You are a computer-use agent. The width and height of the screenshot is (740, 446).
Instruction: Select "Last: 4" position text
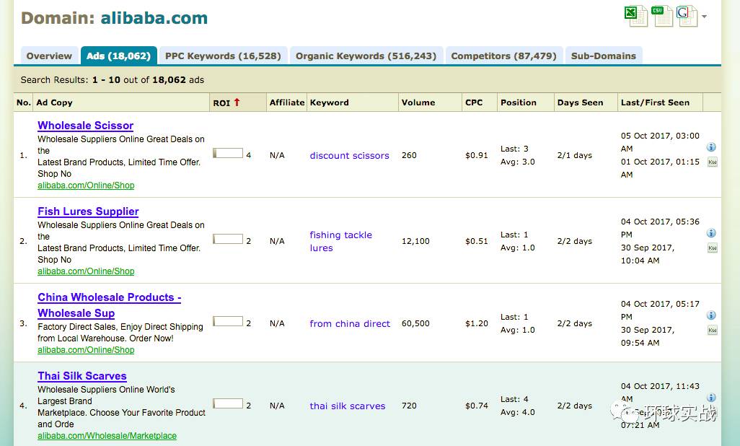(514, 399)
